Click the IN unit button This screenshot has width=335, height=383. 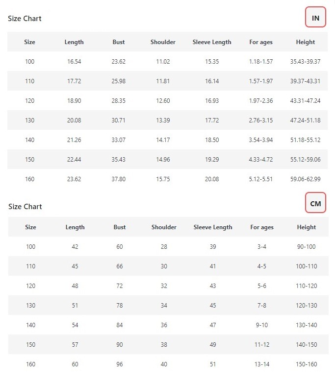315,18
